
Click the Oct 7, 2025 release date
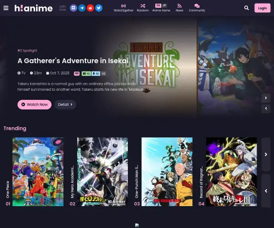pos(58,73)
